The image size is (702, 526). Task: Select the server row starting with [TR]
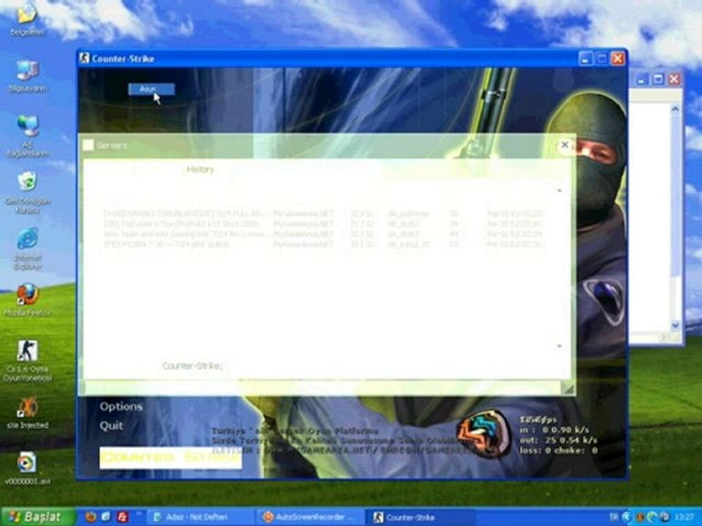point(323,224)
